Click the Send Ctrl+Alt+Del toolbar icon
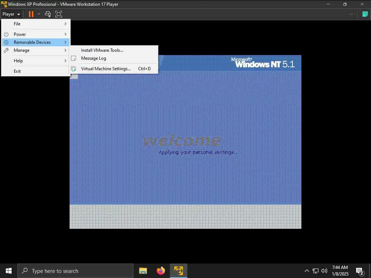 click(48, 14)
